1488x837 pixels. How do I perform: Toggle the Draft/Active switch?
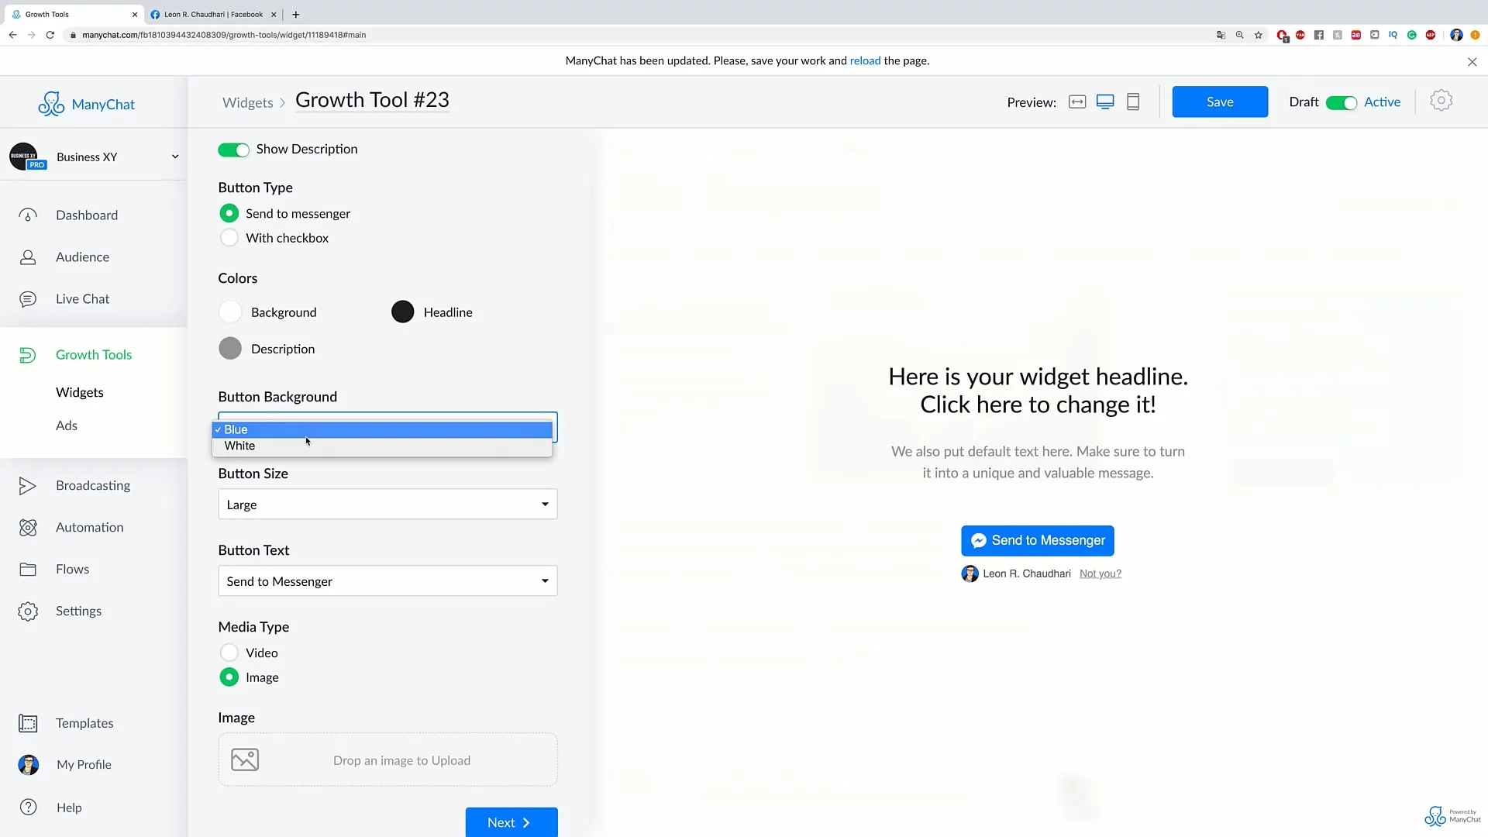point(1341,103)
